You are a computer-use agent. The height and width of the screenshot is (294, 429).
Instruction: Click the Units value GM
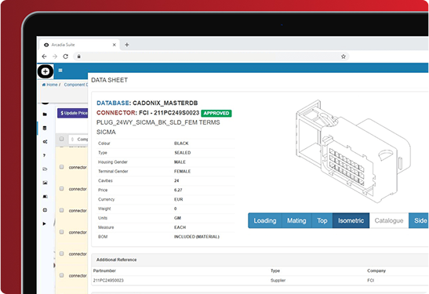pos(177,218)
